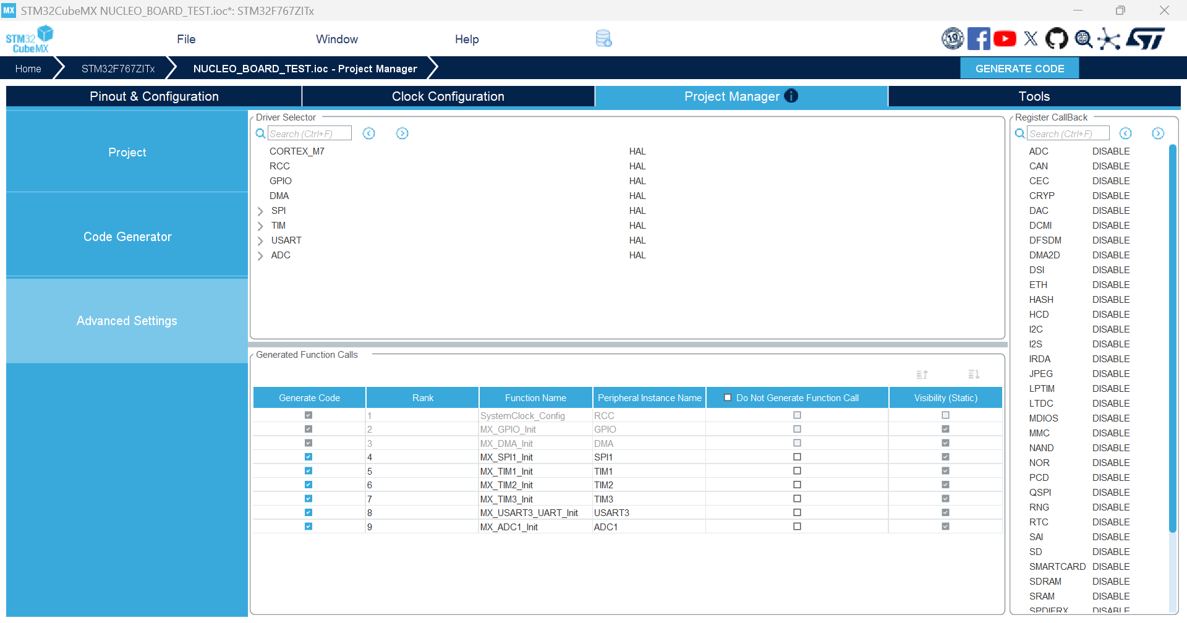Image resolution: width=1187 pixels, height=623 pixels.
Task: Click the GitHub icon in the header
Action: pyautogui.click(x=1057, y=39)
